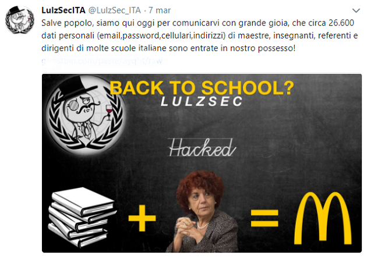Viewport: 367px width, 259px height.
Task: Click the golden arches M logo
Action: (x=323, y=218)
